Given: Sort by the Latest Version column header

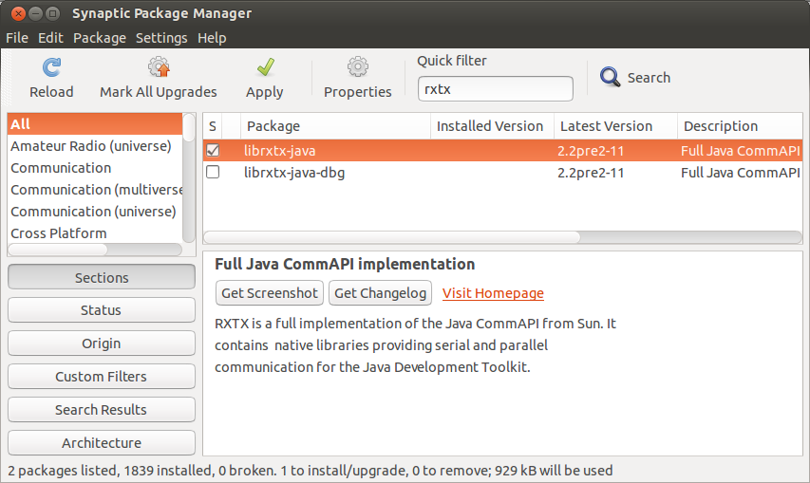Looking at the screenshot, I should click(x=615, y=126).
